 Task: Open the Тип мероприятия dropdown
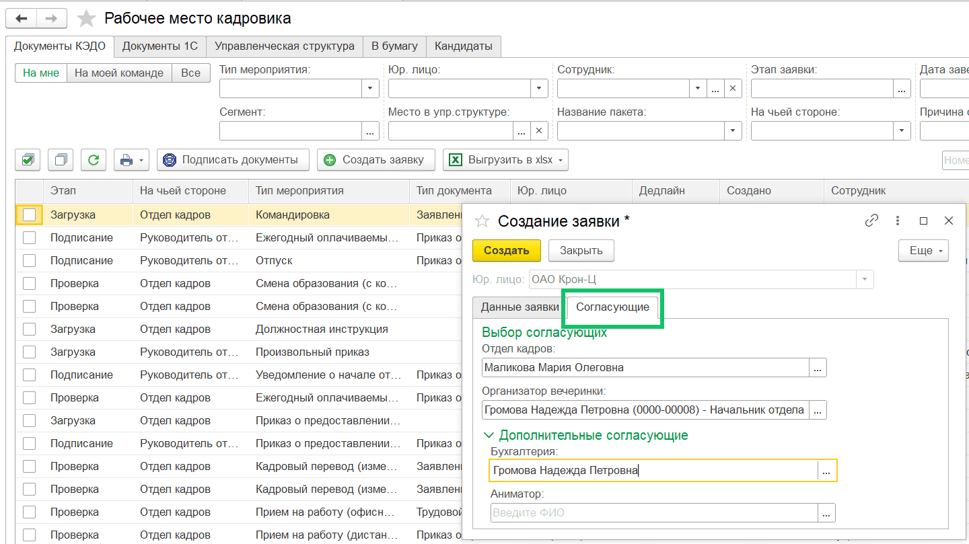[x=370, y=88]
